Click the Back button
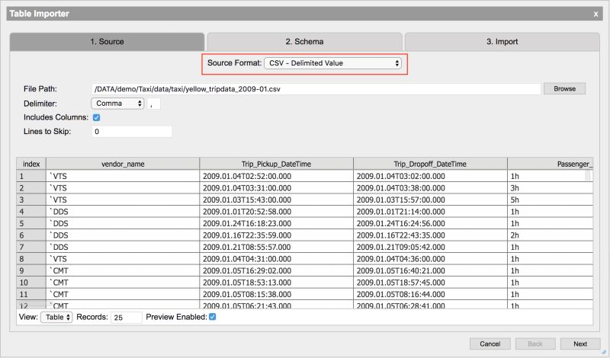610x358 pixels. [x=535, y=344]
